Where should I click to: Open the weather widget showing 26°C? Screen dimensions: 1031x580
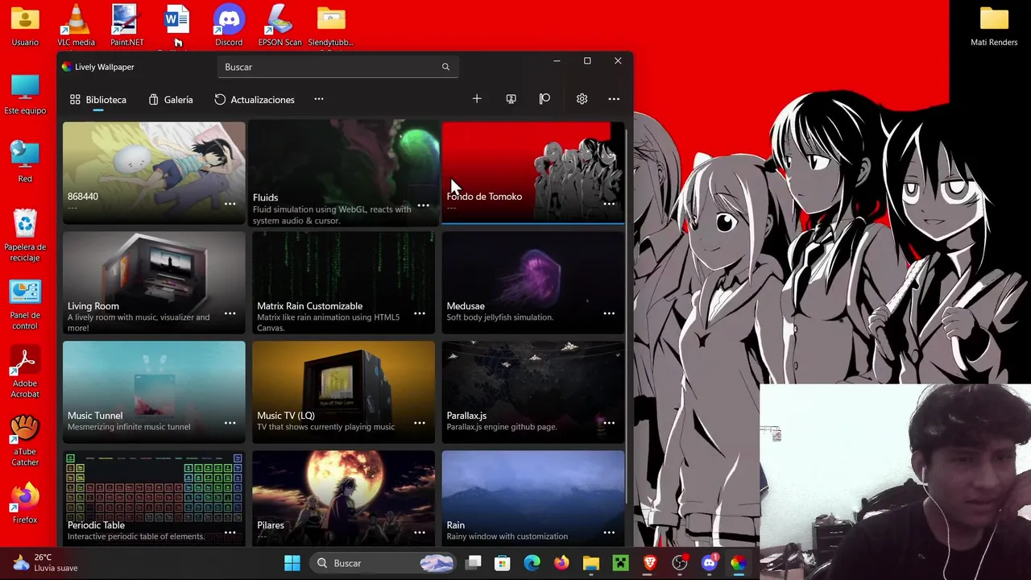pos(45,562)
